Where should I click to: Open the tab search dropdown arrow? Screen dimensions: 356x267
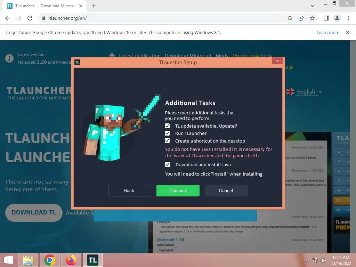(313, 6)
